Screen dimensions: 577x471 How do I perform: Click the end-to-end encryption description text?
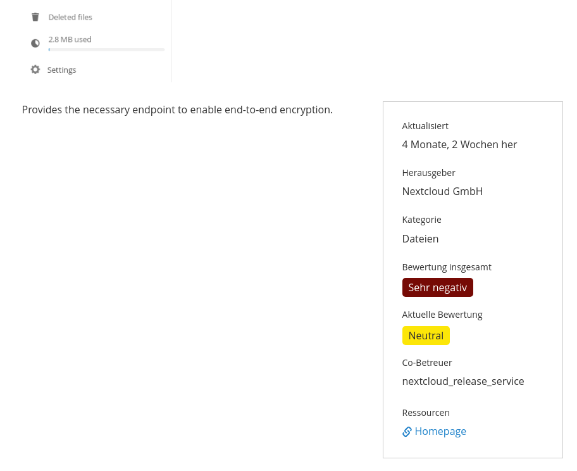(x=177, y=110)
